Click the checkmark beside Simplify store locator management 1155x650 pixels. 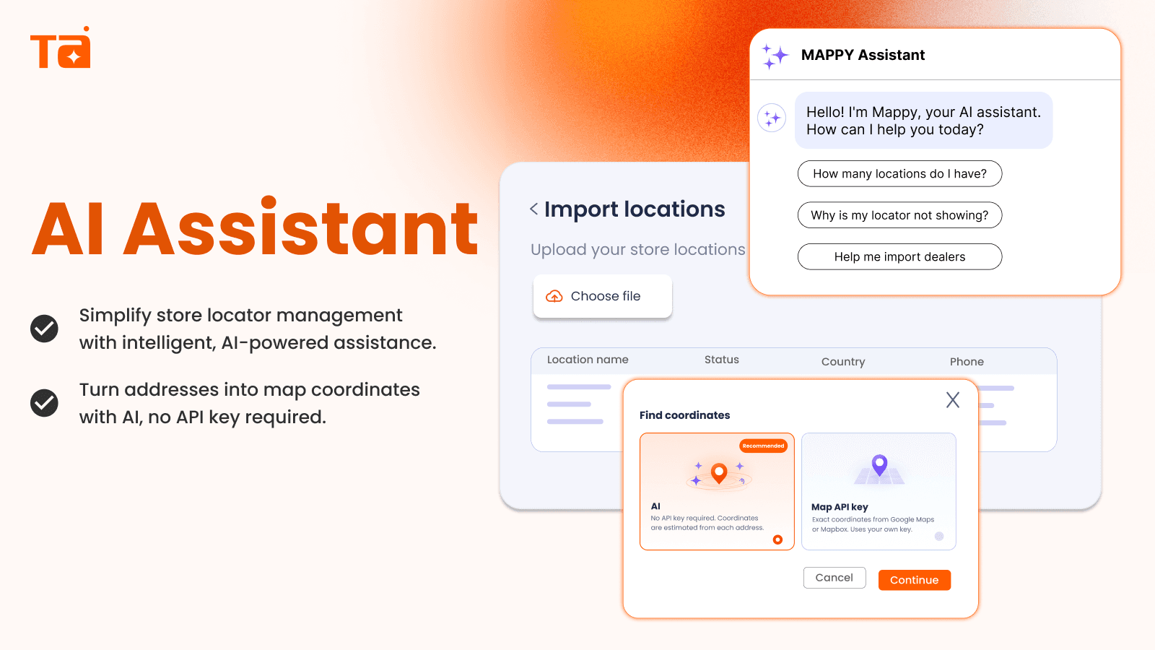44,329
